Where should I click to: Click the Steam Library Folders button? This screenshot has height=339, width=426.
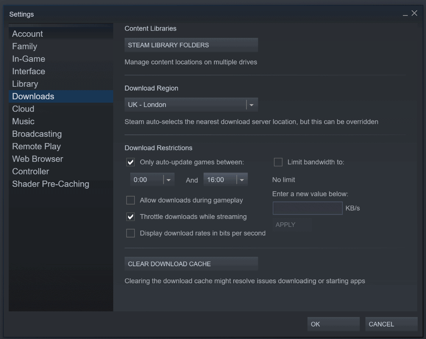tap(191, 45)
